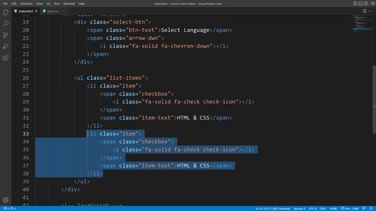Open the Edit menu
376x211 pixels.
click(x=14, y=4)
